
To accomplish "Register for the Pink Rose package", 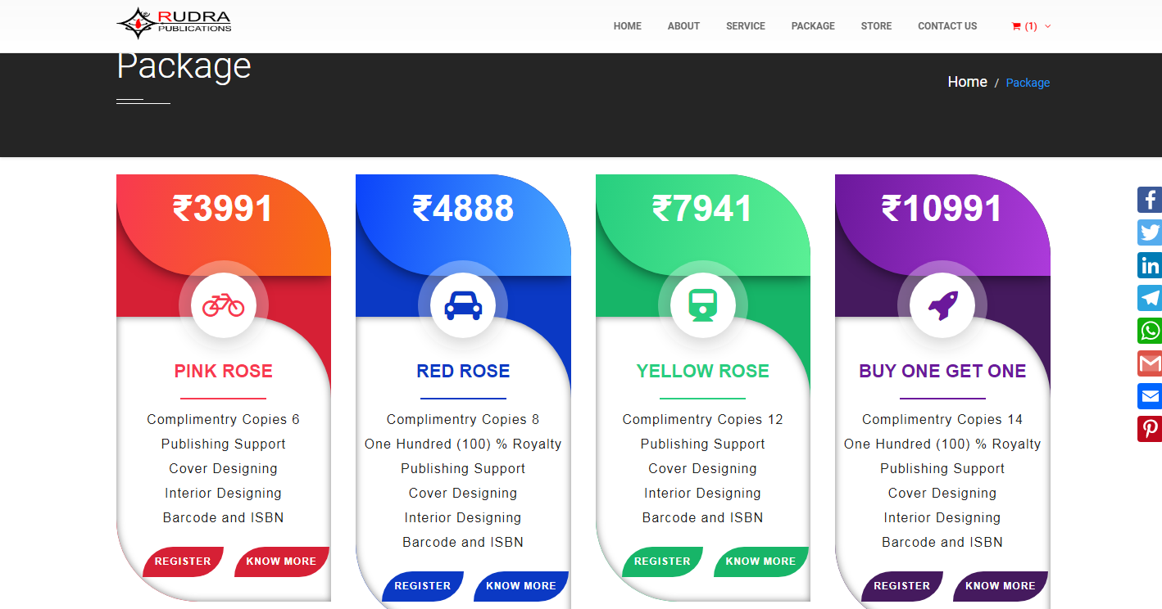I will [x=183, y=562].
